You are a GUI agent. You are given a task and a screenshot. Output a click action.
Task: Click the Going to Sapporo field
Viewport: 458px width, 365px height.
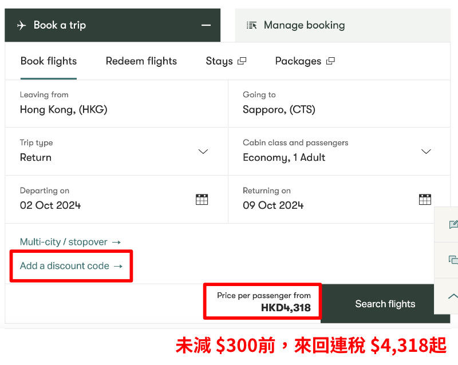339,104
